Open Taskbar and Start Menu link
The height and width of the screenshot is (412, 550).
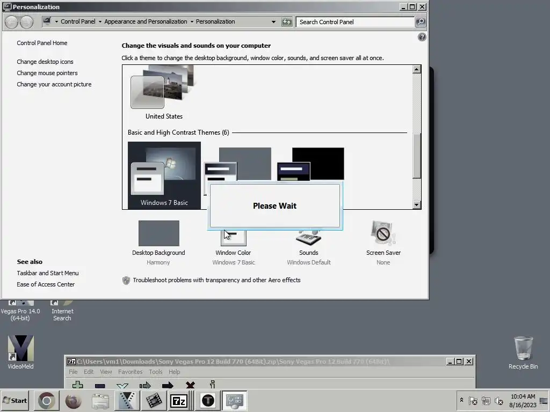point(48,273)
